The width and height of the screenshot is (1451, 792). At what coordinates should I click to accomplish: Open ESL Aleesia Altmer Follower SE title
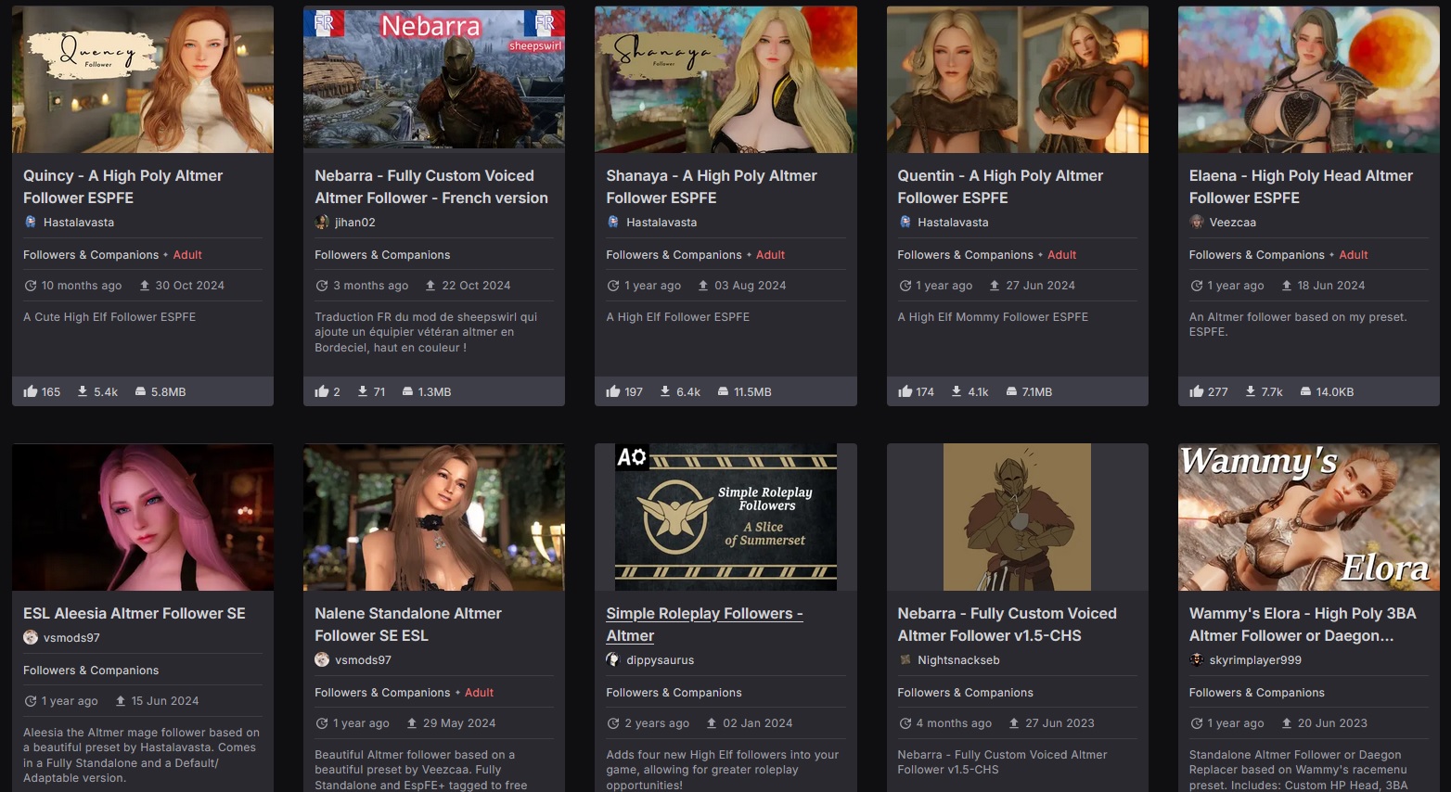(x=135, y=613)
